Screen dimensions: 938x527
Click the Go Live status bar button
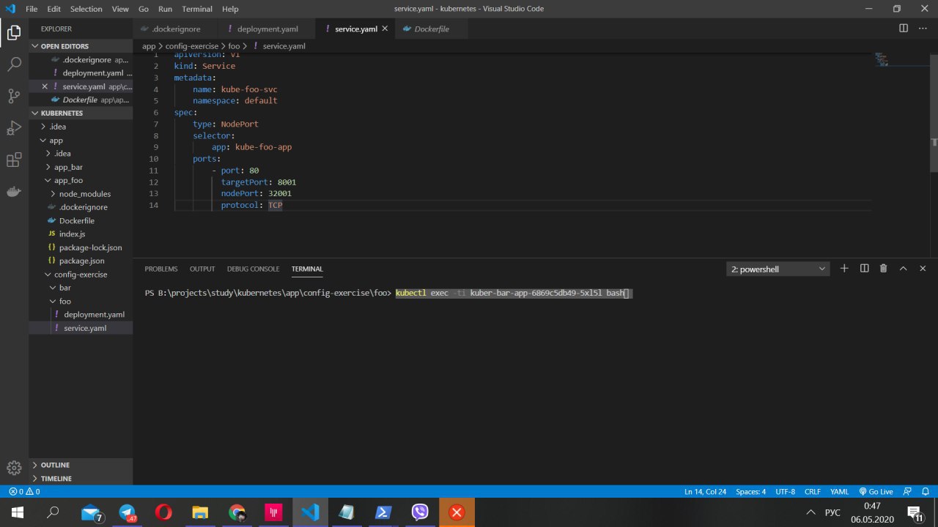click(876, 492)
